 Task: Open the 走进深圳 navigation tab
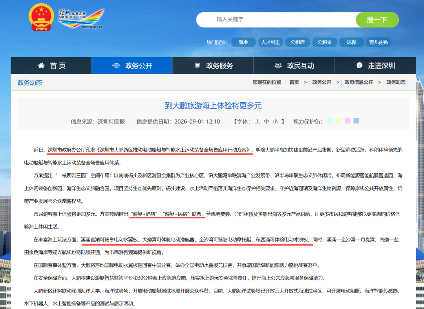coord(375,65)
